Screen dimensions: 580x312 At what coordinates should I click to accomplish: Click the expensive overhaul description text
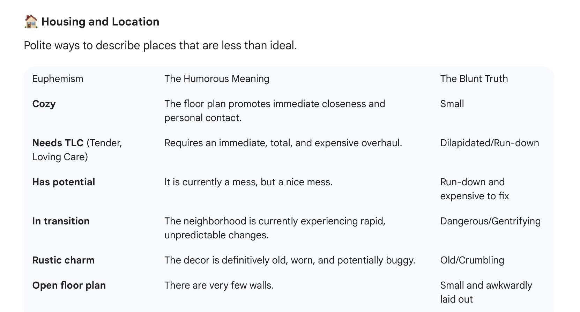coord(283,143)
